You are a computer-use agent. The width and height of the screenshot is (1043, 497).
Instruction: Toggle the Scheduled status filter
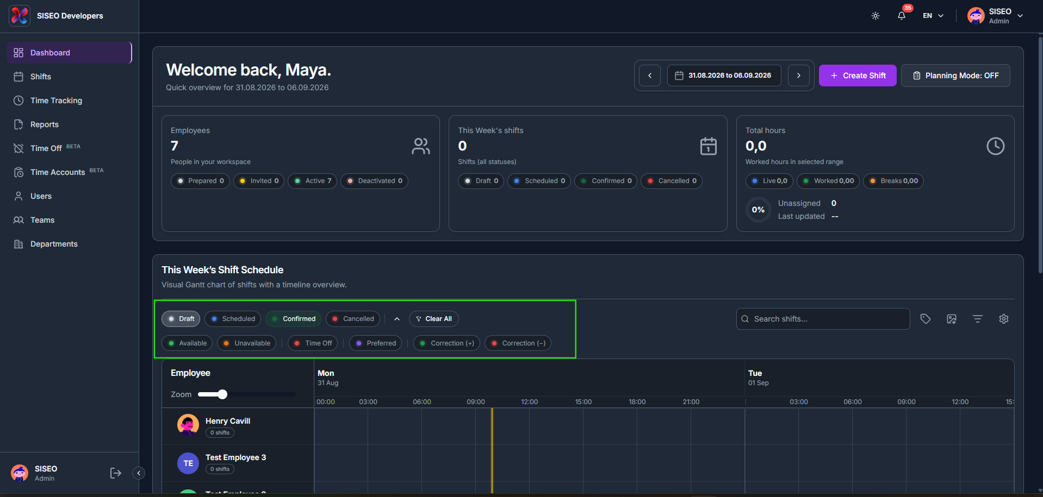point(233,319)
